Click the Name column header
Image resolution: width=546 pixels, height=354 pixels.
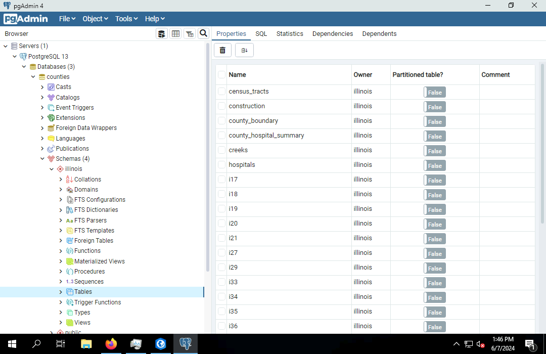pos(238,75)
